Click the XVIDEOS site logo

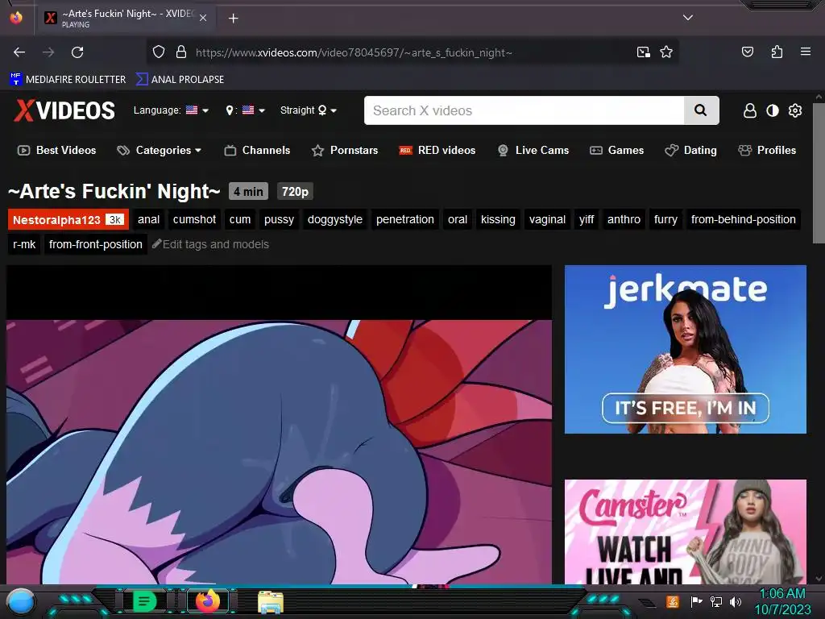click(64, 110)
